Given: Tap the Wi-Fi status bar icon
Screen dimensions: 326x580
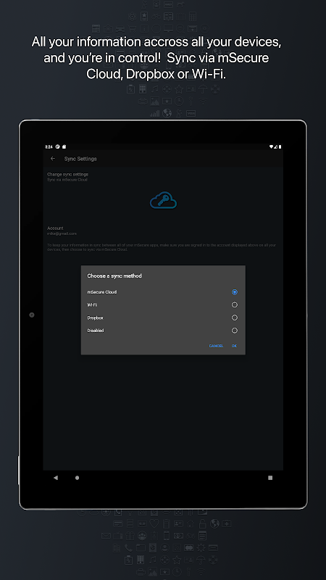Looking at the screenshot, I should coord(271,147).
